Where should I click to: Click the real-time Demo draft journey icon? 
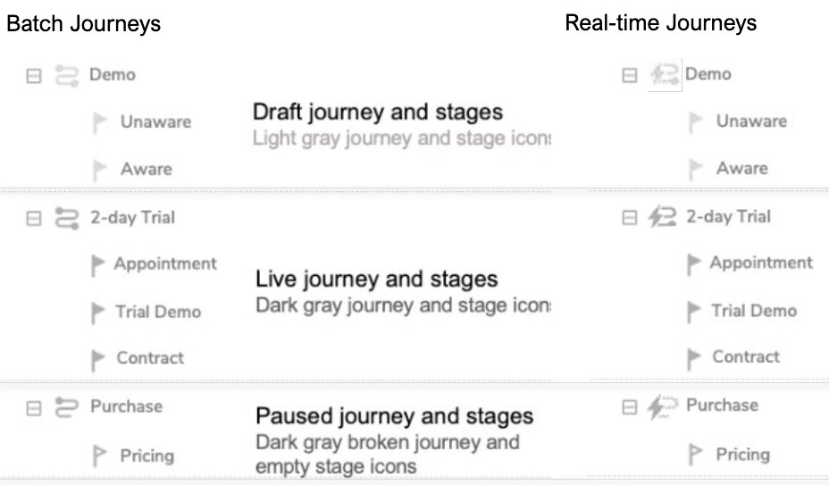coord(662,74)
